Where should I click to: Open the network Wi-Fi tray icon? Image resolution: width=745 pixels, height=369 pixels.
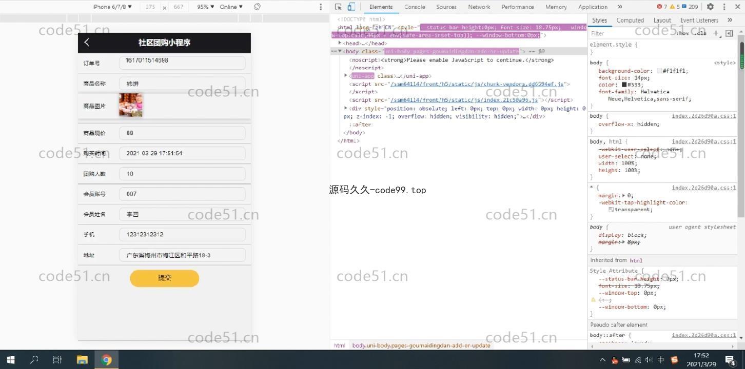click(638, 360)
